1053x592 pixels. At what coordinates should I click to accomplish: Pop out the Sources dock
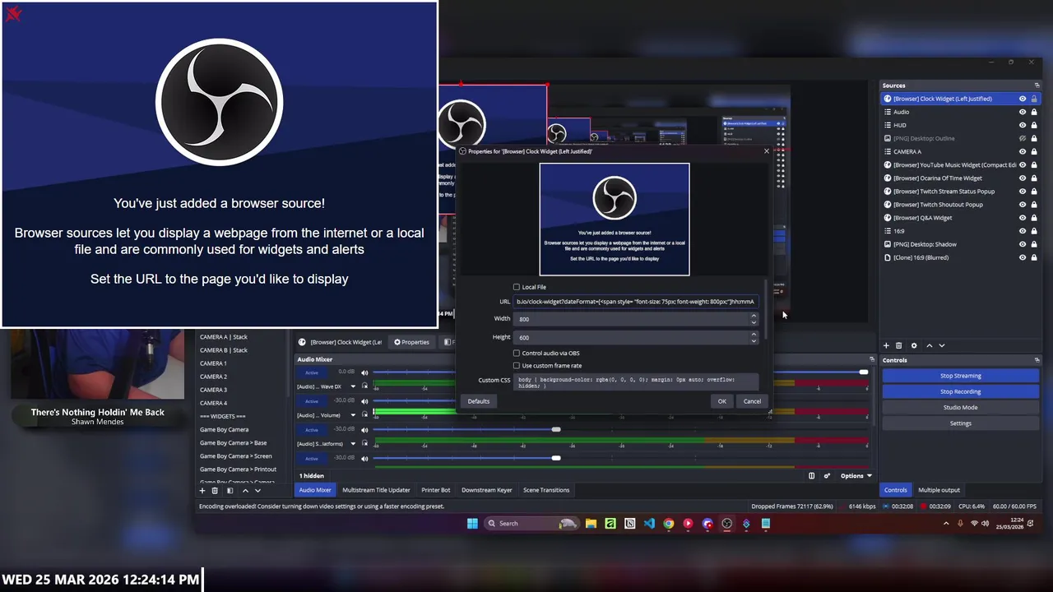click(x=1037, y=86)
